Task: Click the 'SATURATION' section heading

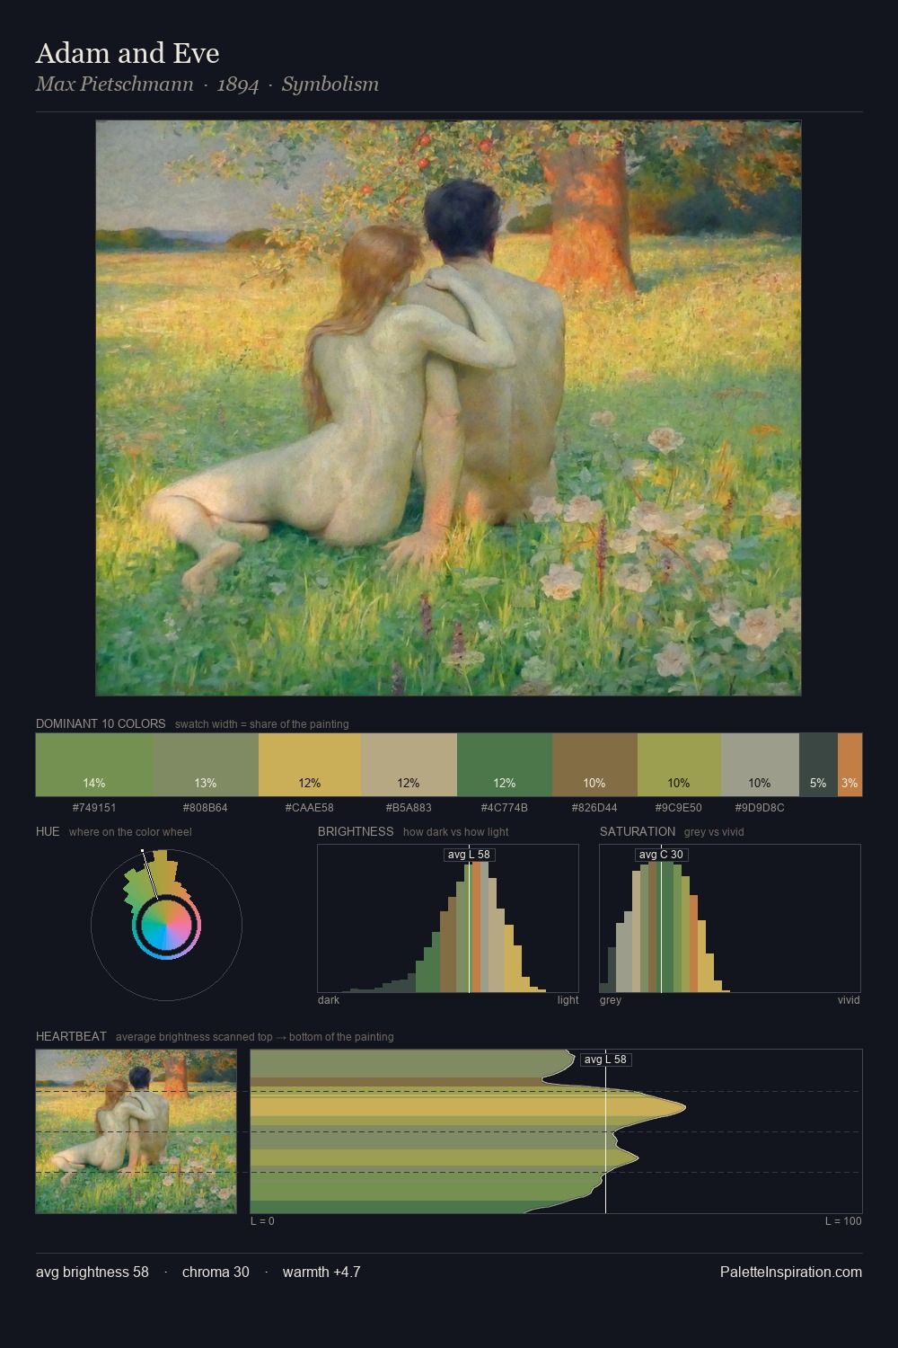Action: 638,831
